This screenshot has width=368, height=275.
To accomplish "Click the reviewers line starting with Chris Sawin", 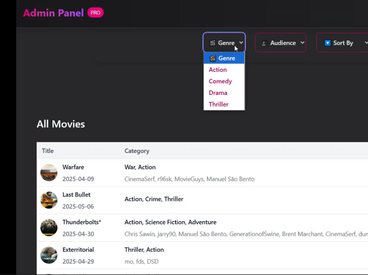I will [x=246, y=234].
